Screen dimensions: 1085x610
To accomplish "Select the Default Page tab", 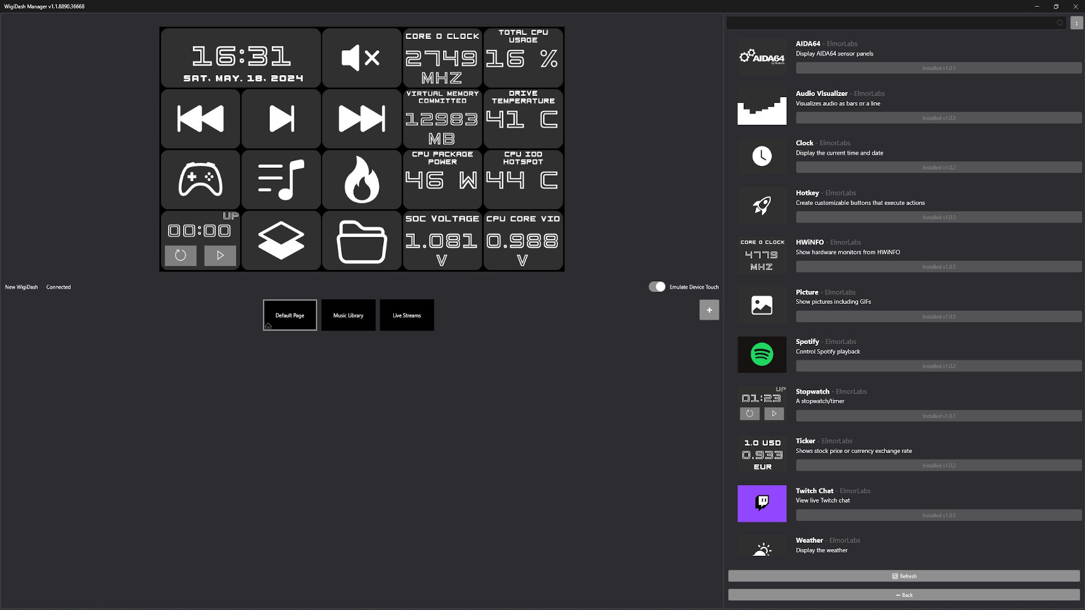I will click(289, 315).
